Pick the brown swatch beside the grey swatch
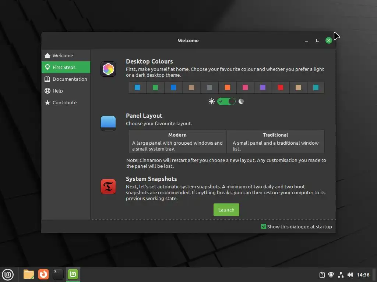Image resolution: width=377 pixels, height=282 pixels. (x=191, y=87)
